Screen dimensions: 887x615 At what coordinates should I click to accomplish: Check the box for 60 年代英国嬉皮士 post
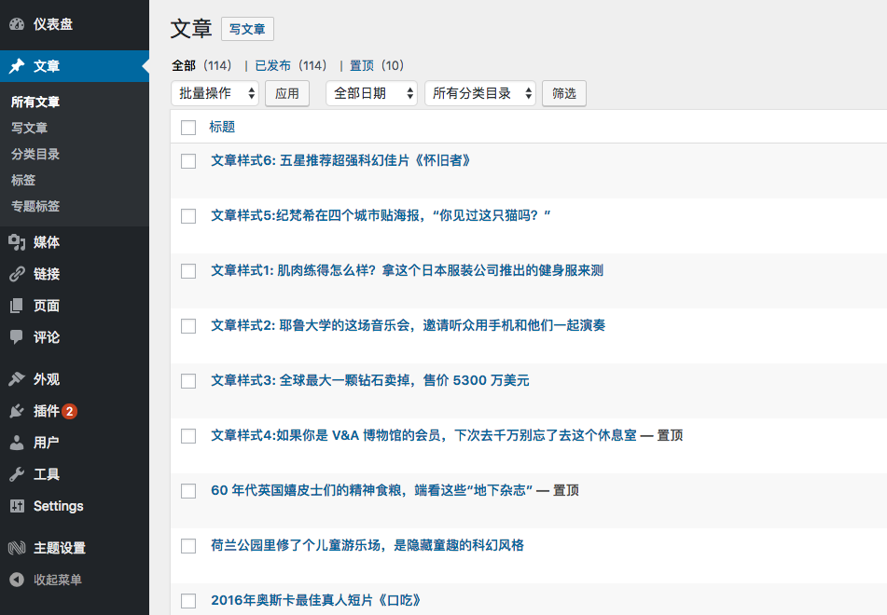(x=188, y=491)
